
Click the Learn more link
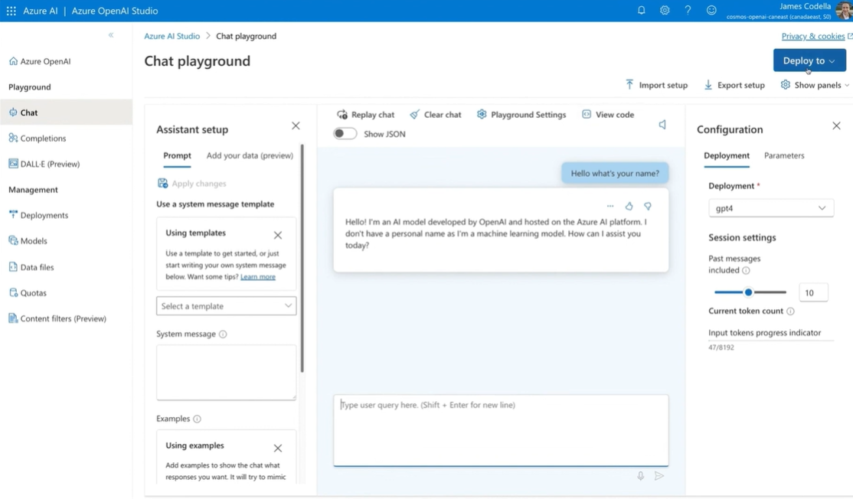tap(258, 277)
